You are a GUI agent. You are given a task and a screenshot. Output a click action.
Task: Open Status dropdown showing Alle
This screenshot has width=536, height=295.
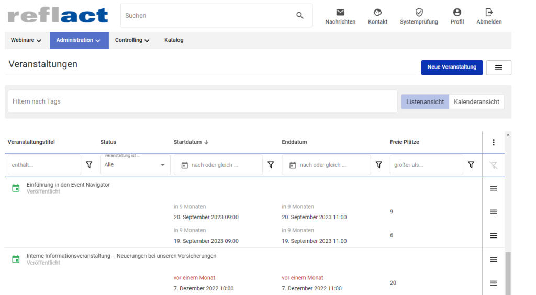click(x=135, y=165)
